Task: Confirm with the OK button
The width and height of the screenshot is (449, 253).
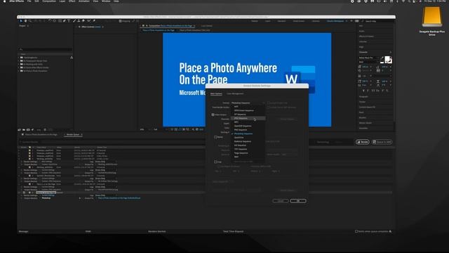Action: tap(298, 201)
